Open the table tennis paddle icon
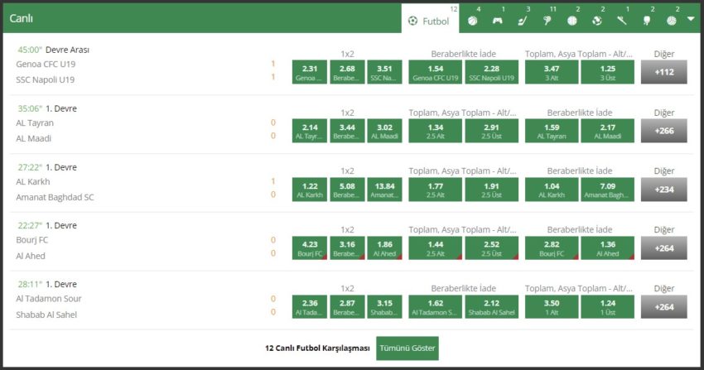 click(x=645, y=20)
